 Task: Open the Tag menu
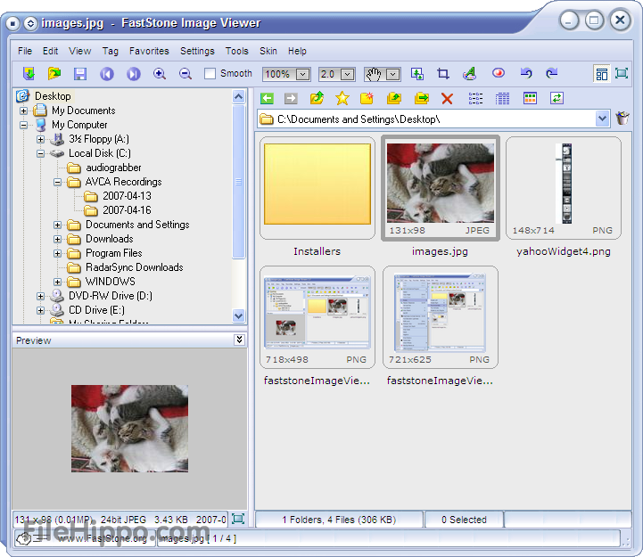tap(111, 51)
